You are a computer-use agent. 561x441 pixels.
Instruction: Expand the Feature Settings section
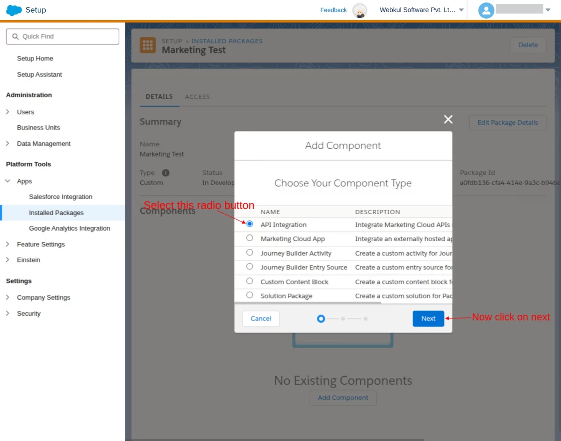(7, 244)
